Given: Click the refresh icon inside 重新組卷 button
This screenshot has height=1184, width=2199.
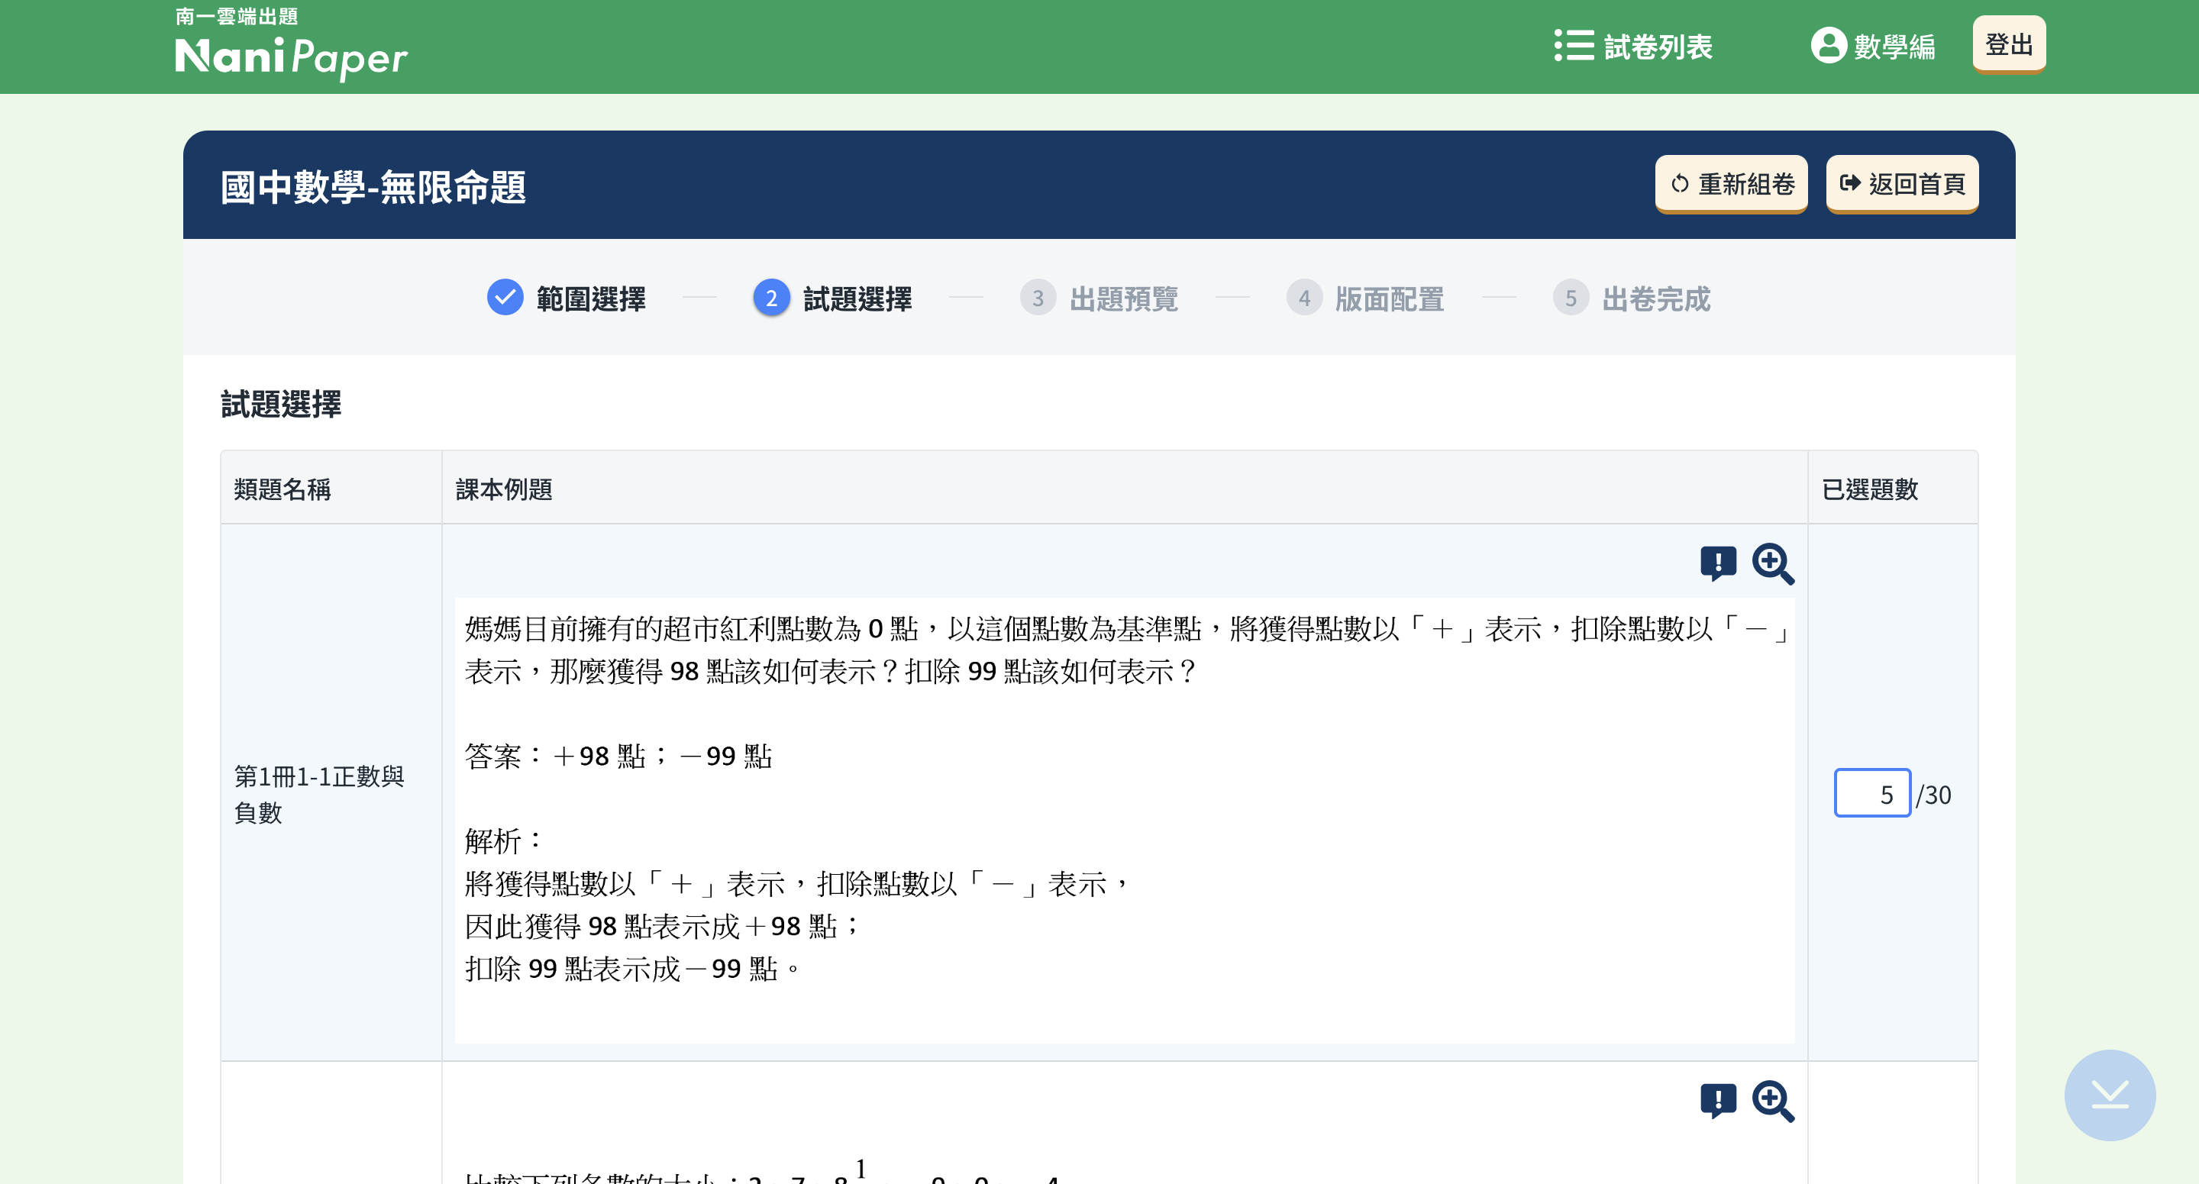Looking at the screenshot, I should (x=1679, y=183).
